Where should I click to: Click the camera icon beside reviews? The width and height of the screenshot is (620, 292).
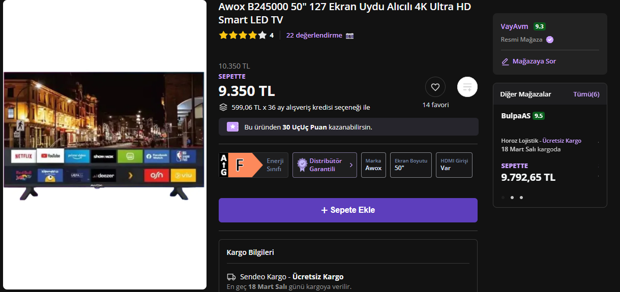[x=350, y=36]
